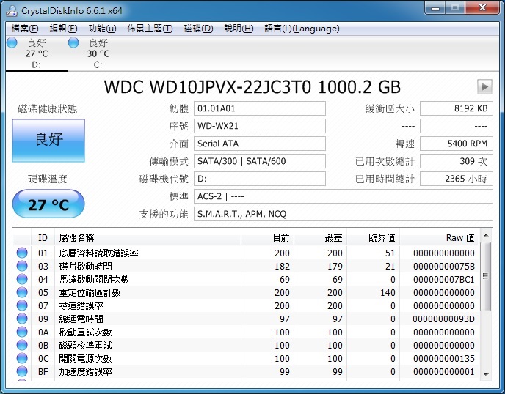Select the D: disk tab at 27 °C
The image size is (505, 394).
pyautogui.click(x=37, y=53)
